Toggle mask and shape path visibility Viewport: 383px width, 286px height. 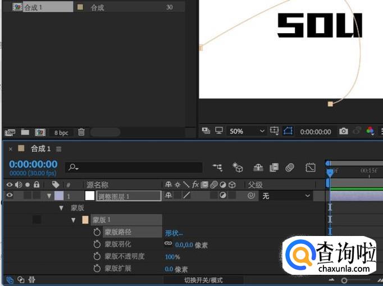pyautogui.click(x=288, y=131)
